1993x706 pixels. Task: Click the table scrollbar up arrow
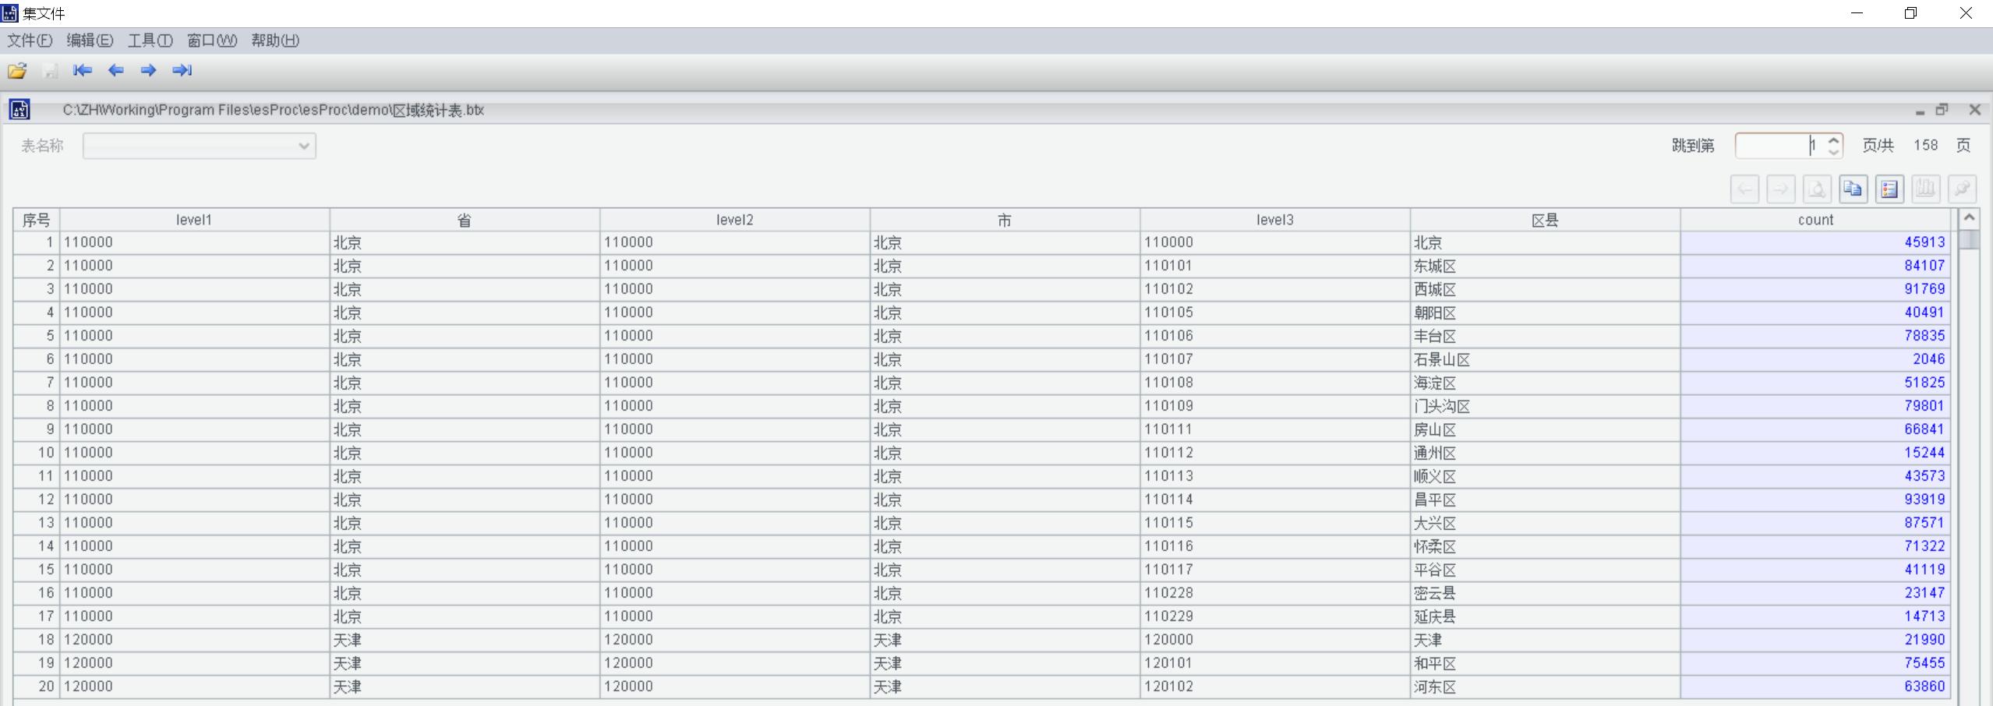click(1969, 218)
